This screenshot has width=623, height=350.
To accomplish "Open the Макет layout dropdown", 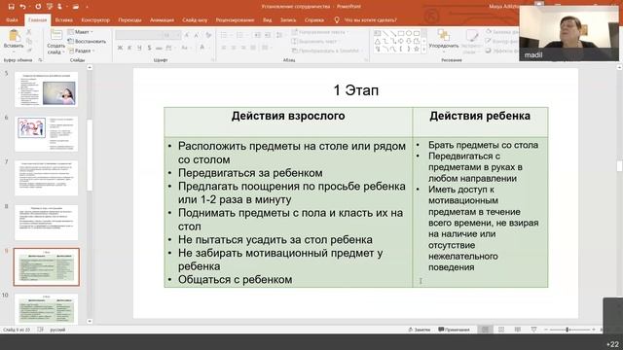I will pos(82,32).
